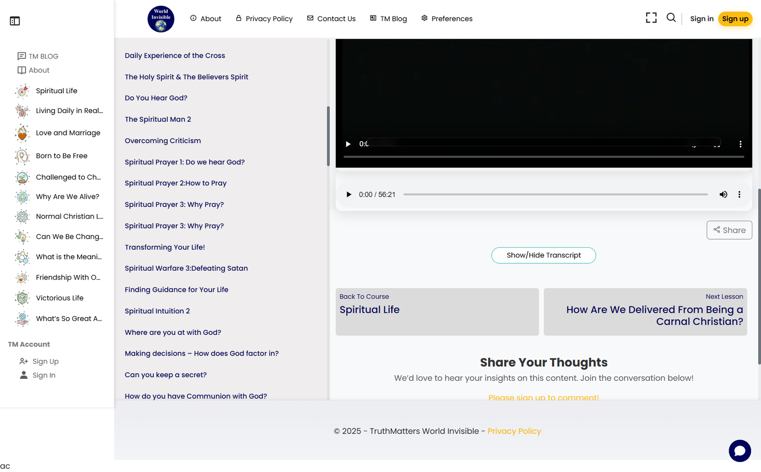Click the TM BLOG sidebar chat icon

[21, 56]
